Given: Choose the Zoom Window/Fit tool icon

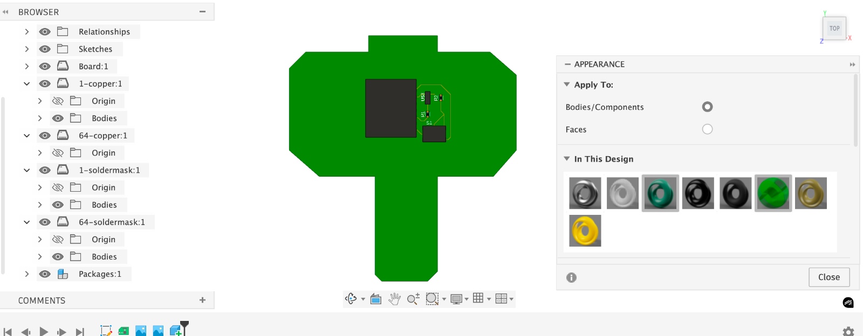Looking at the screenshot, I should (x=432, y=299).
